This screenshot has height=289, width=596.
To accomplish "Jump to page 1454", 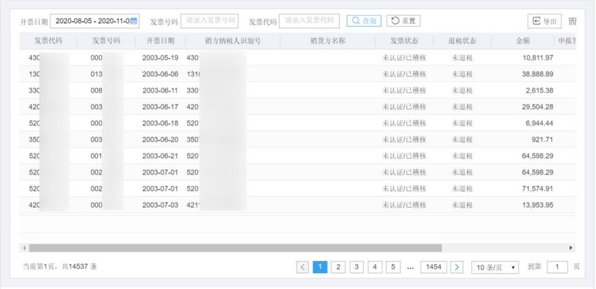I will pyautogui.click(x=436, y=267).
